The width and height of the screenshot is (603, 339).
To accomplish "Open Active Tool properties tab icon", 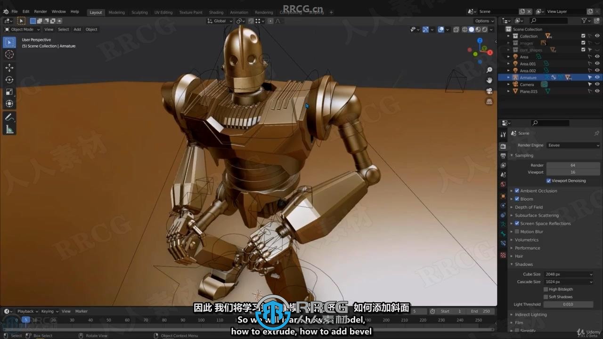I will (503, 135).
